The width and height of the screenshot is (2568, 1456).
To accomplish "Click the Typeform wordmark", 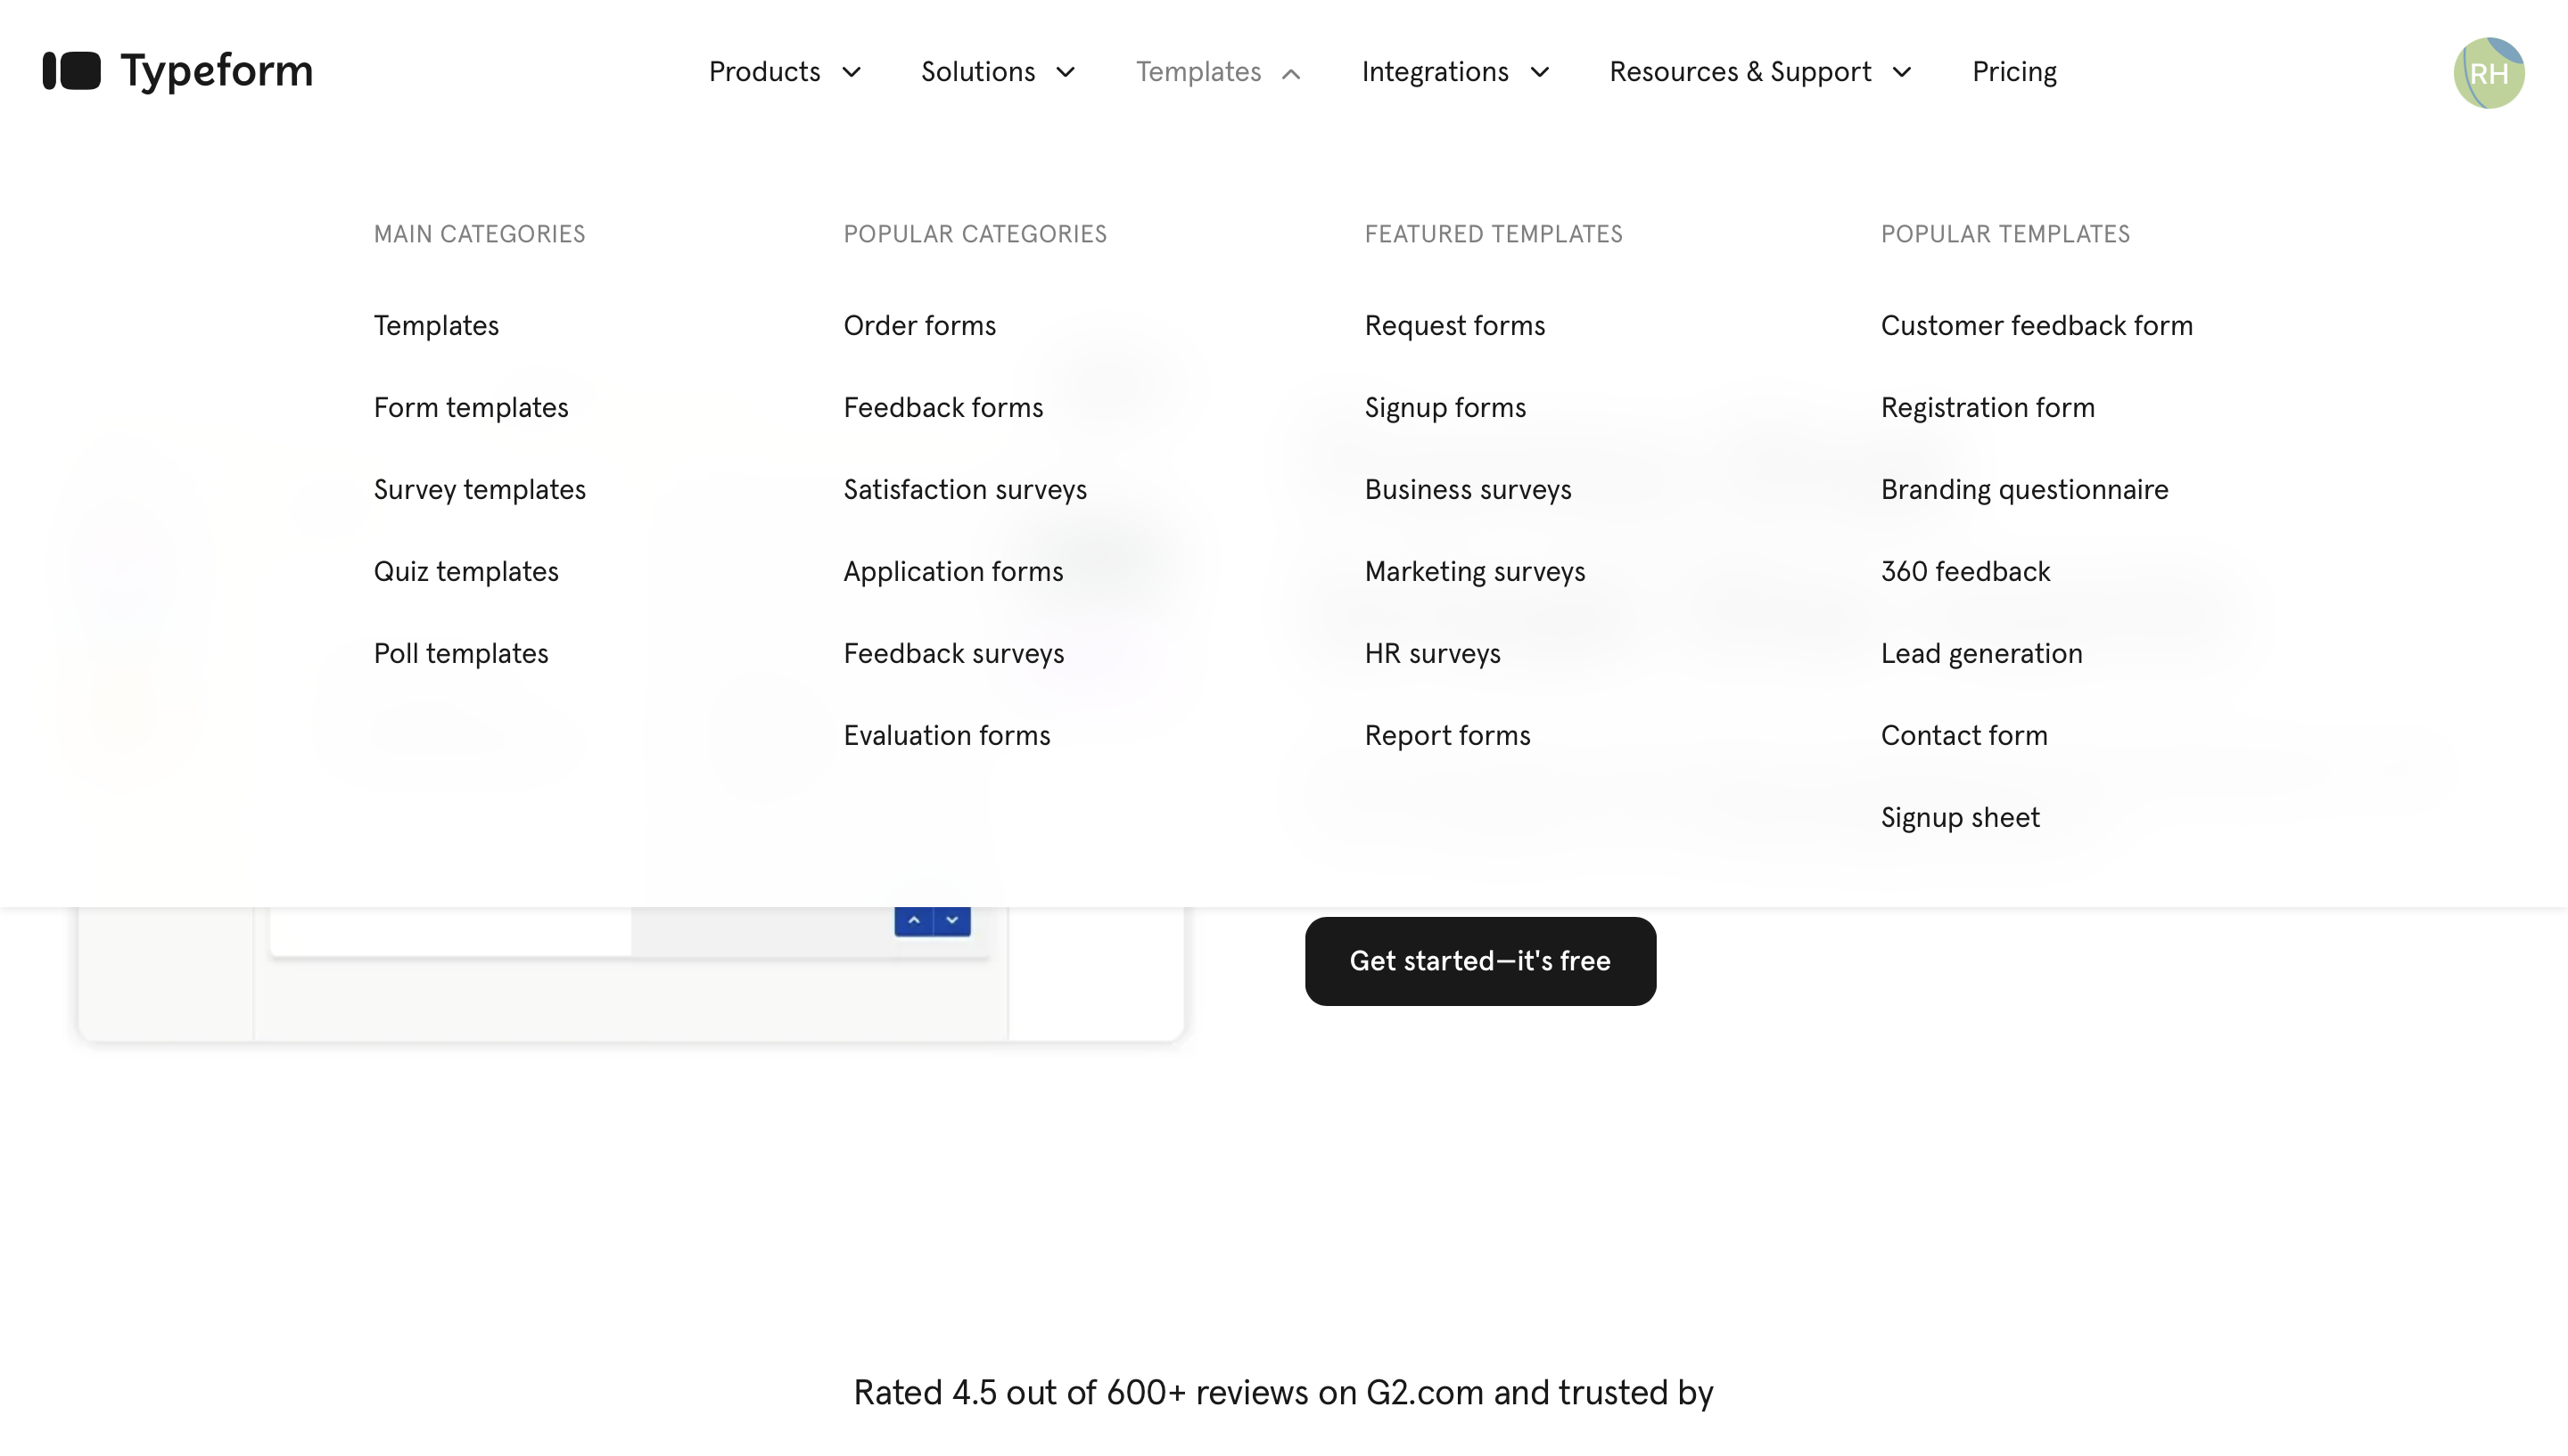I will (x=217, y=71).
